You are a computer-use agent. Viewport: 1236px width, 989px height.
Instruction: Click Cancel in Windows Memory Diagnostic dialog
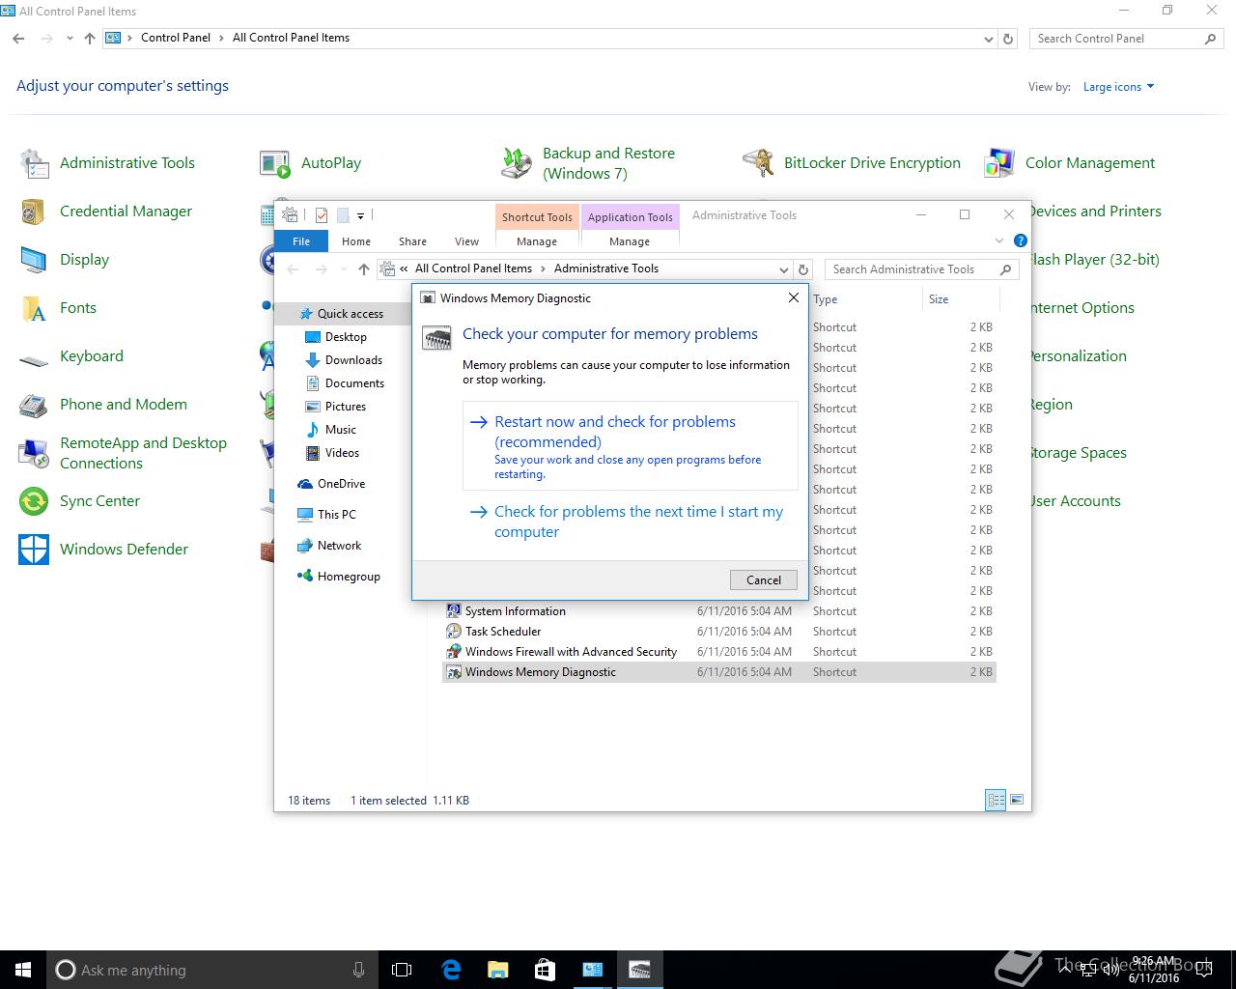click(763, 579)
